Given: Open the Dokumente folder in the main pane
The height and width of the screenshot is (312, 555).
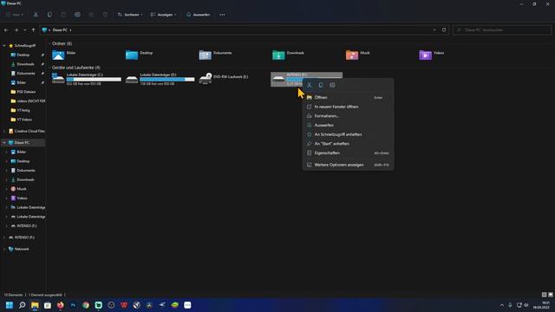Looking at the screenshot, I should (215, 55).
